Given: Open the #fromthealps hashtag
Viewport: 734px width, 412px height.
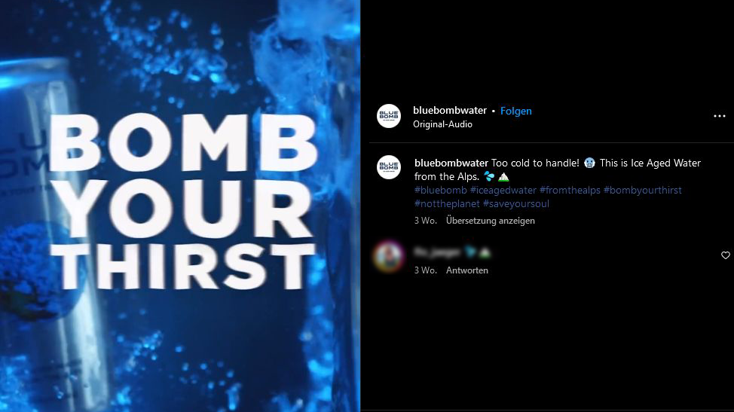Looking at the screenshot, I should pos(570,190).
